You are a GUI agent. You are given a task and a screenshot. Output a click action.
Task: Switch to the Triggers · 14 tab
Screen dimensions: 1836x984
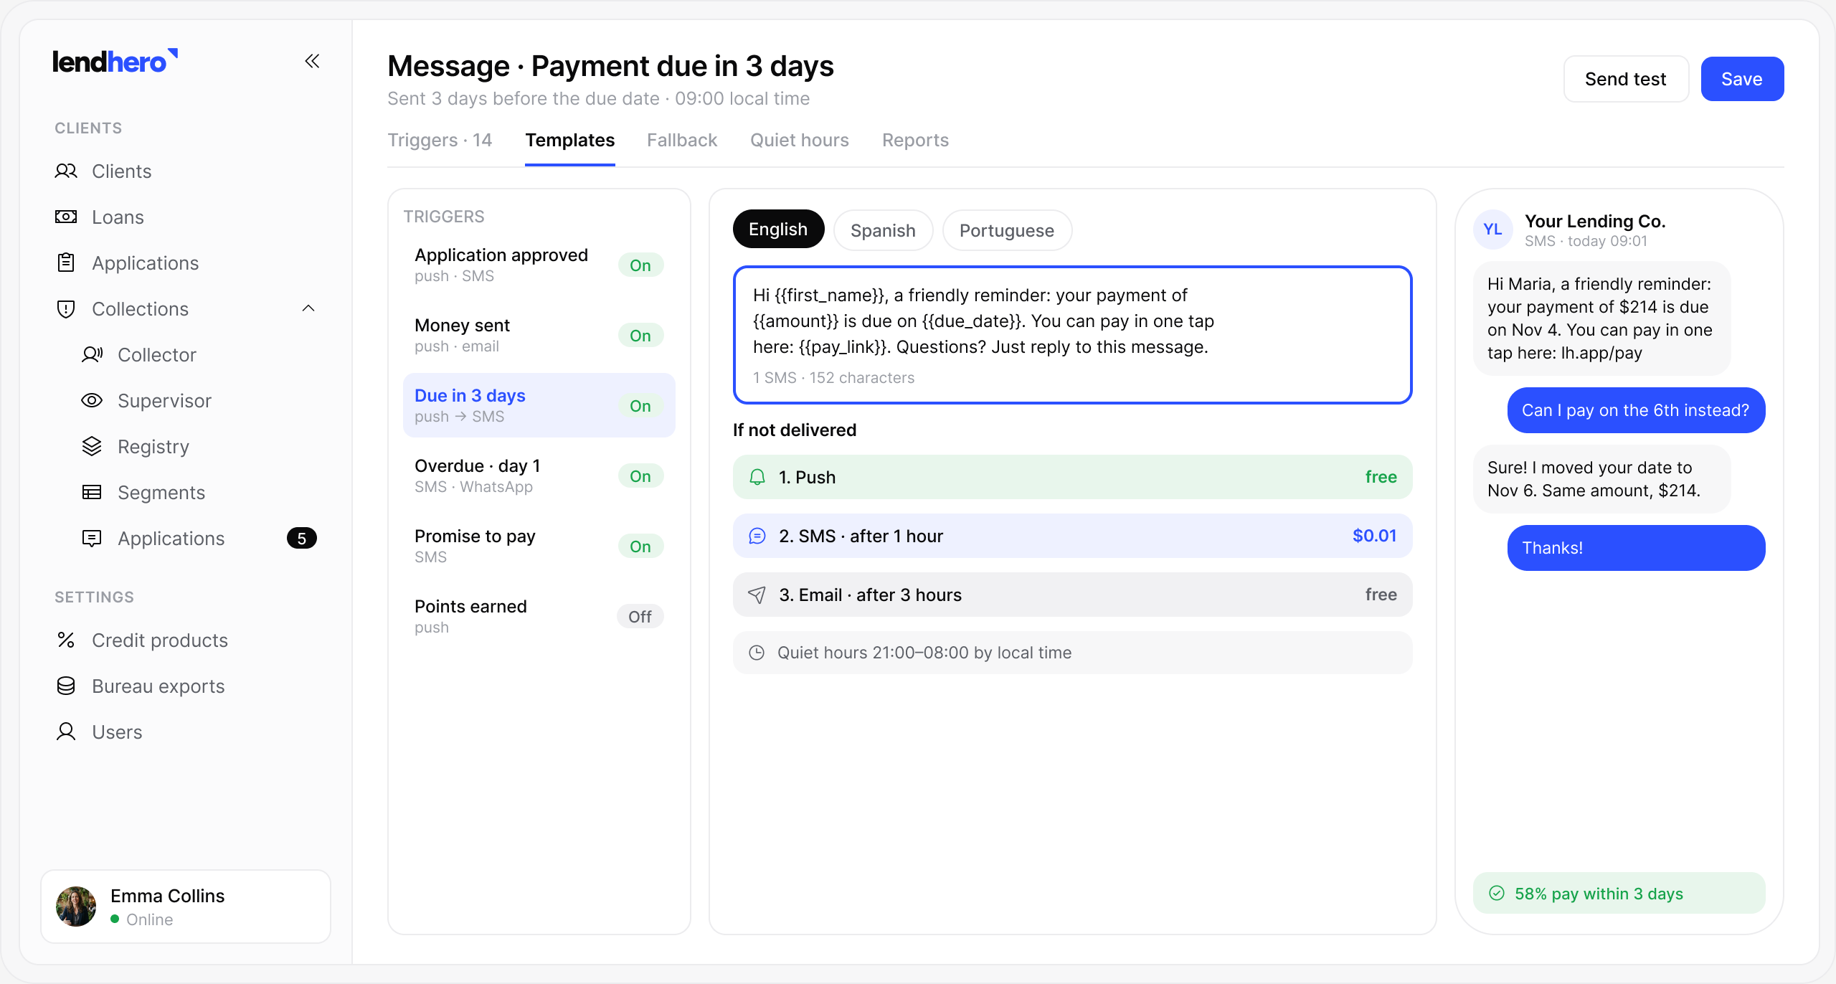click(440, 141)
